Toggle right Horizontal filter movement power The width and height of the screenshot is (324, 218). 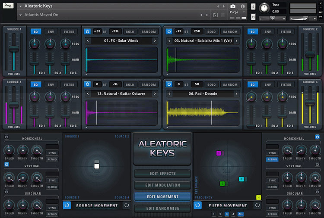pos(318,137)
